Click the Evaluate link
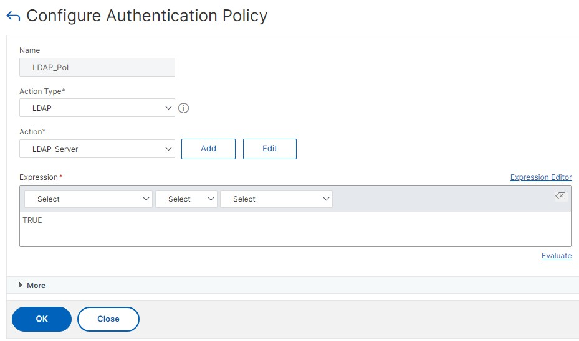The width and height of the screenshot is (579, 341). tap(557, 256)
